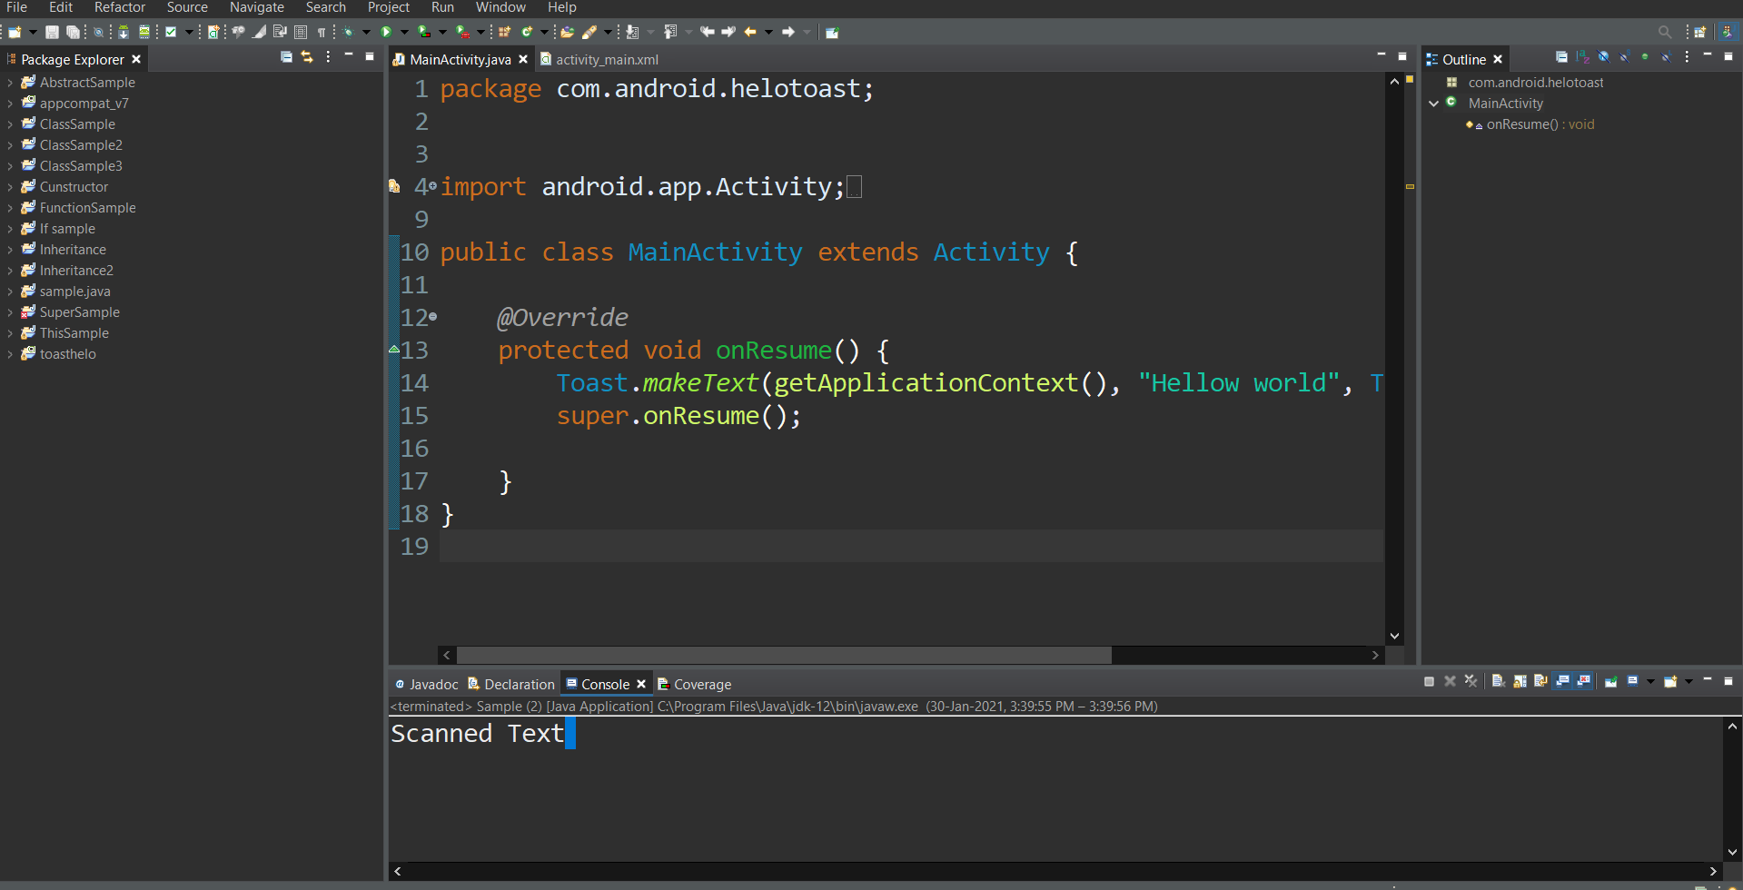
Task: Expand the AbstractSample project
Action: click(10, 83)
